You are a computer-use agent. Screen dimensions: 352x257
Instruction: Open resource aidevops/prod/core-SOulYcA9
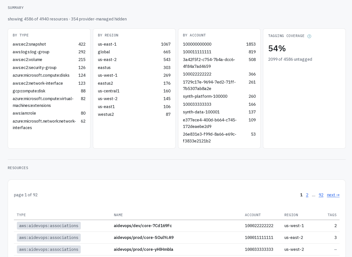click(x=144, y=238)
